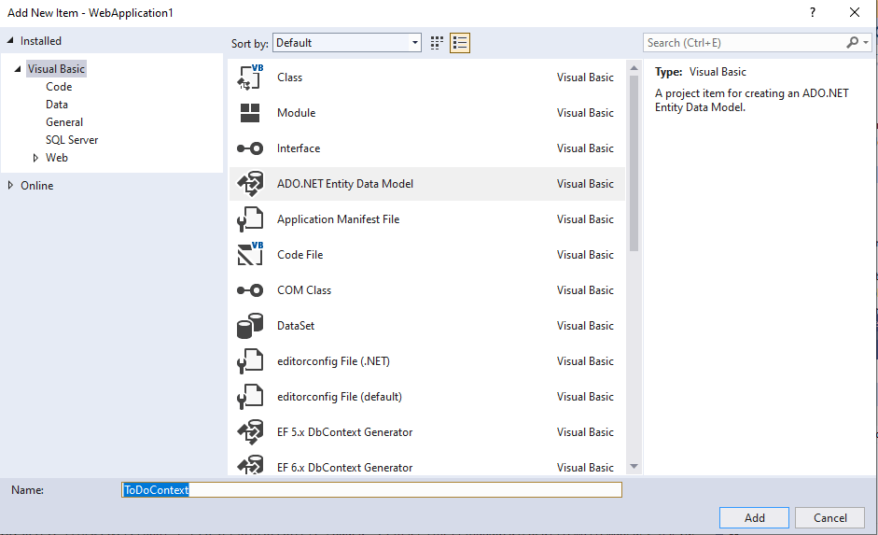Image resolution: width=878 pixels, height=535 pixels.
Task: Pick the Application Manifest File icon
Action: [x=250, y=219]
